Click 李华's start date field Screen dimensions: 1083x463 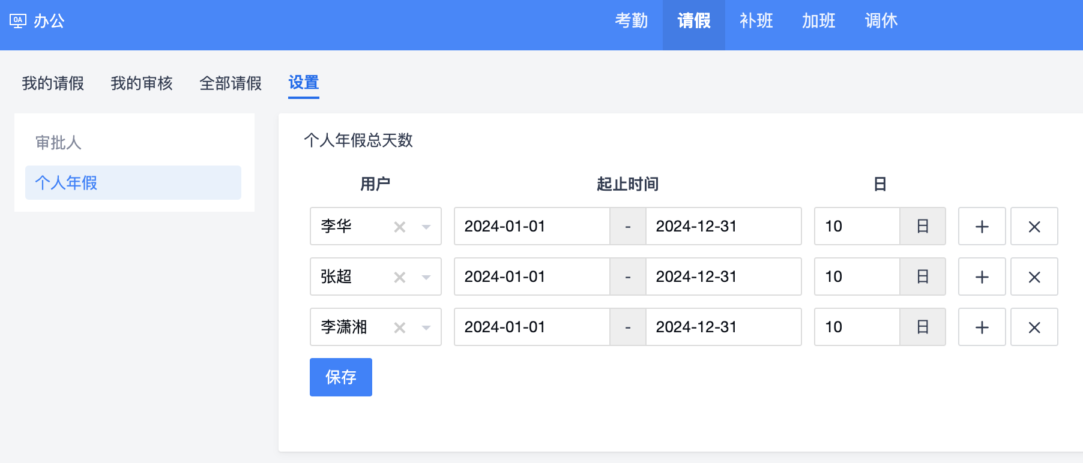(531, 227)
